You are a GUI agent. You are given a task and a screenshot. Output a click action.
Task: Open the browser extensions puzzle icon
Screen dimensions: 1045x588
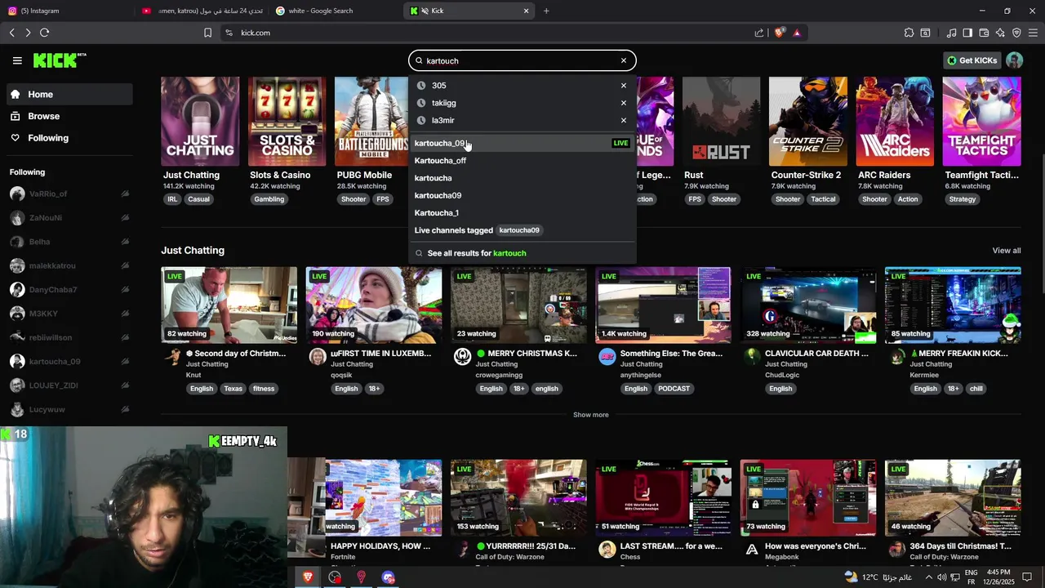pos(909,33)
